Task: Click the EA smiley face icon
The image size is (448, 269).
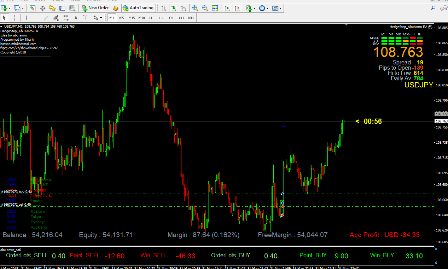Action: point(430,27)
